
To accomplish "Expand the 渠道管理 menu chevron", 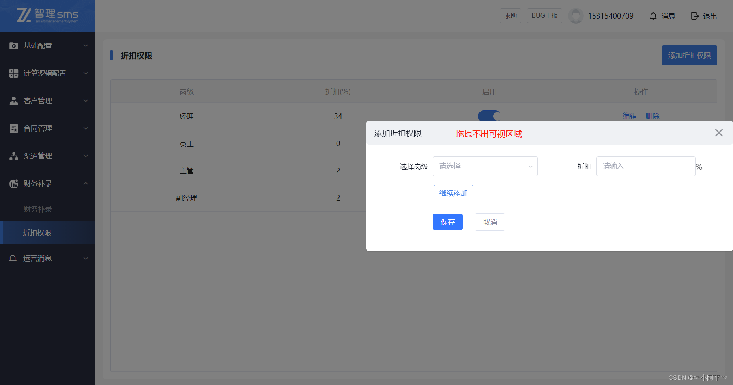I will tap(86, 156).
